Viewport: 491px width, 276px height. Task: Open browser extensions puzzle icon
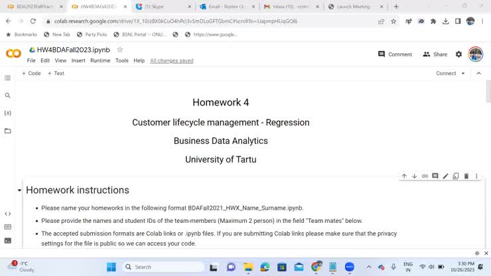433,21
